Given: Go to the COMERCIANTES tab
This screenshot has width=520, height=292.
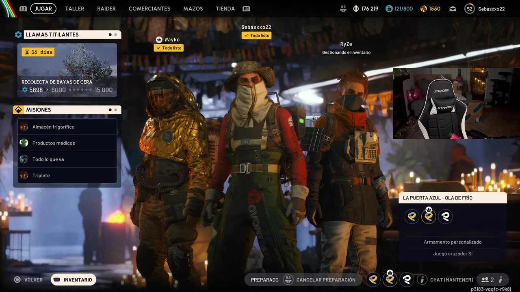Looking at the screenshot, I should point(149,9).
